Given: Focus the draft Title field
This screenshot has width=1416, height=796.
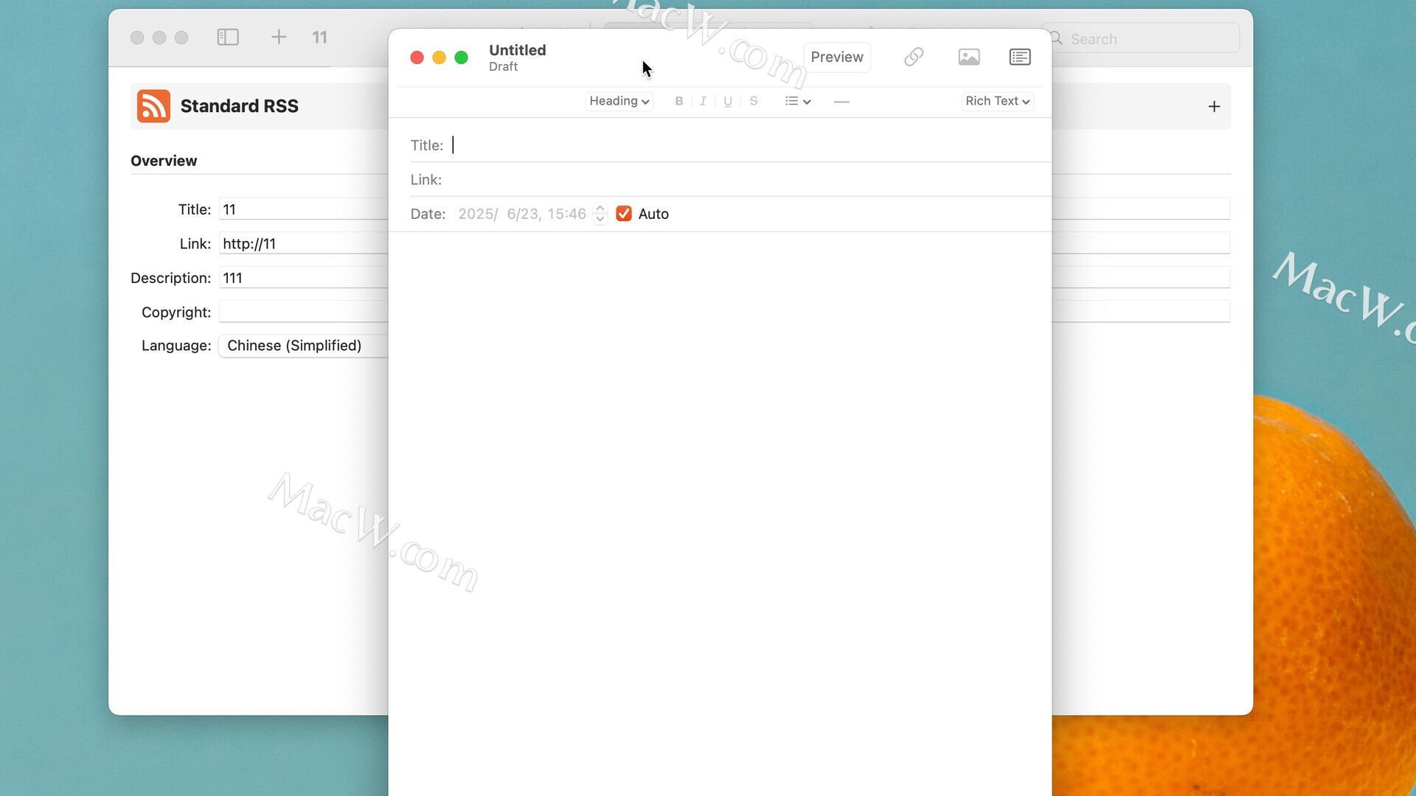Looking at the screenshot, I should tap(749, 145).
